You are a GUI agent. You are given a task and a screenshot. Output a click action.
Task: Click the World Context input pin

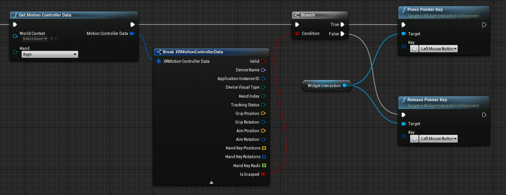pos(15,36)
